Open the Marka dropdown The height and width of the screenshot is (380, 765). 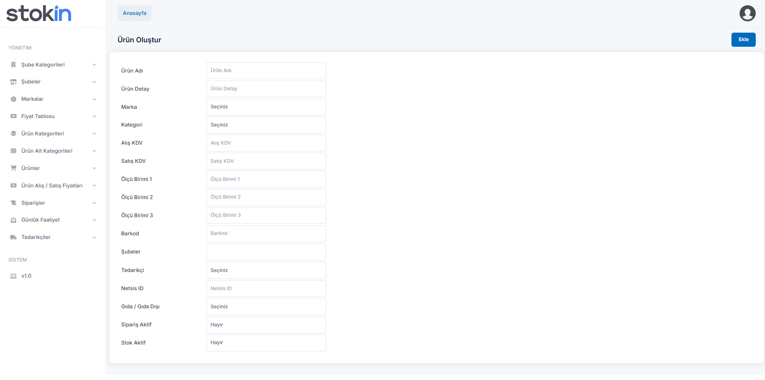(x=266, y=107)
